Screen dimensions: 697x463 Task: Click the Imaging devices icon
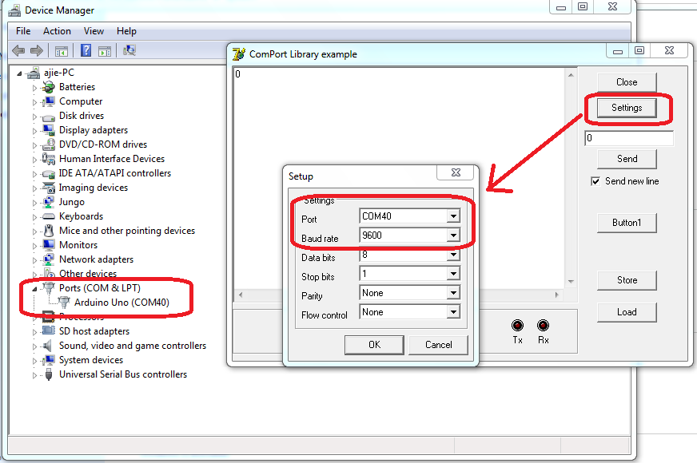click(x=49, y=188)
